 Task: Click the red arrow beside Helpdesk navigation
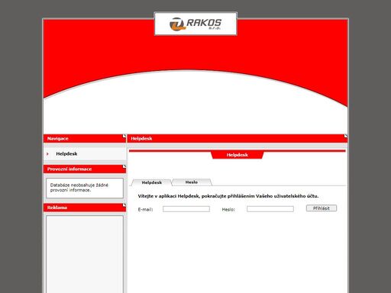pos(47,154)
